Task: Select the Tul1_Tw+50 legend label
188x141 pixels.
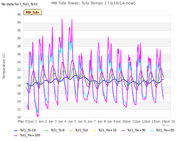Action: [x=165, y=130]
